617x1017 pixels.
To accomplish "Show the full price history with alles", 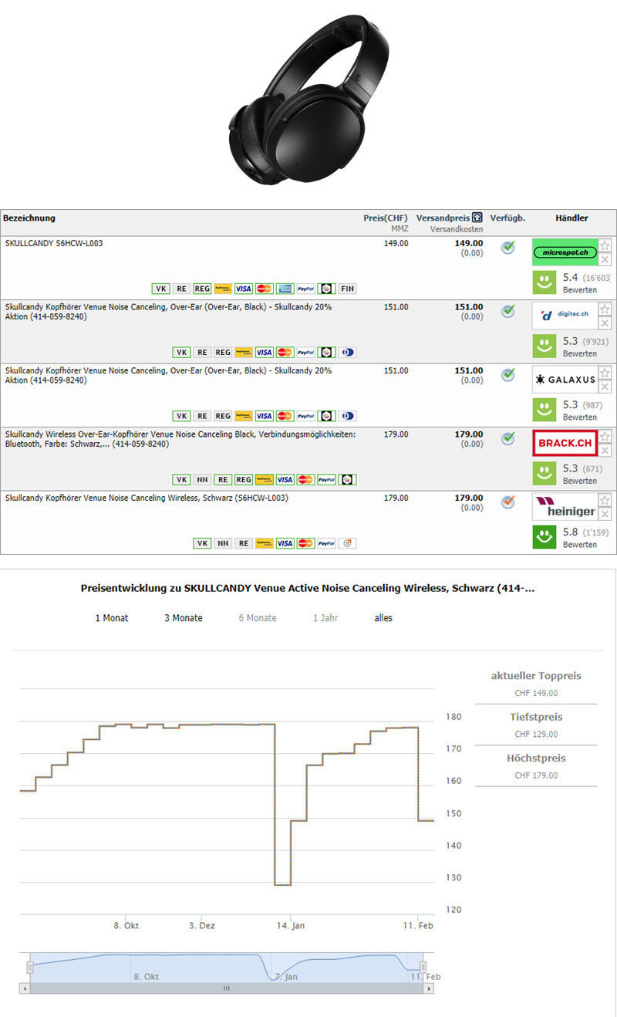I will (x=383, y=618).
